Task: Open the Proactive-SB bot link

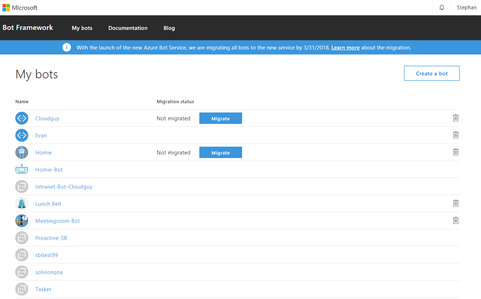Action: [x=51, y=238]
